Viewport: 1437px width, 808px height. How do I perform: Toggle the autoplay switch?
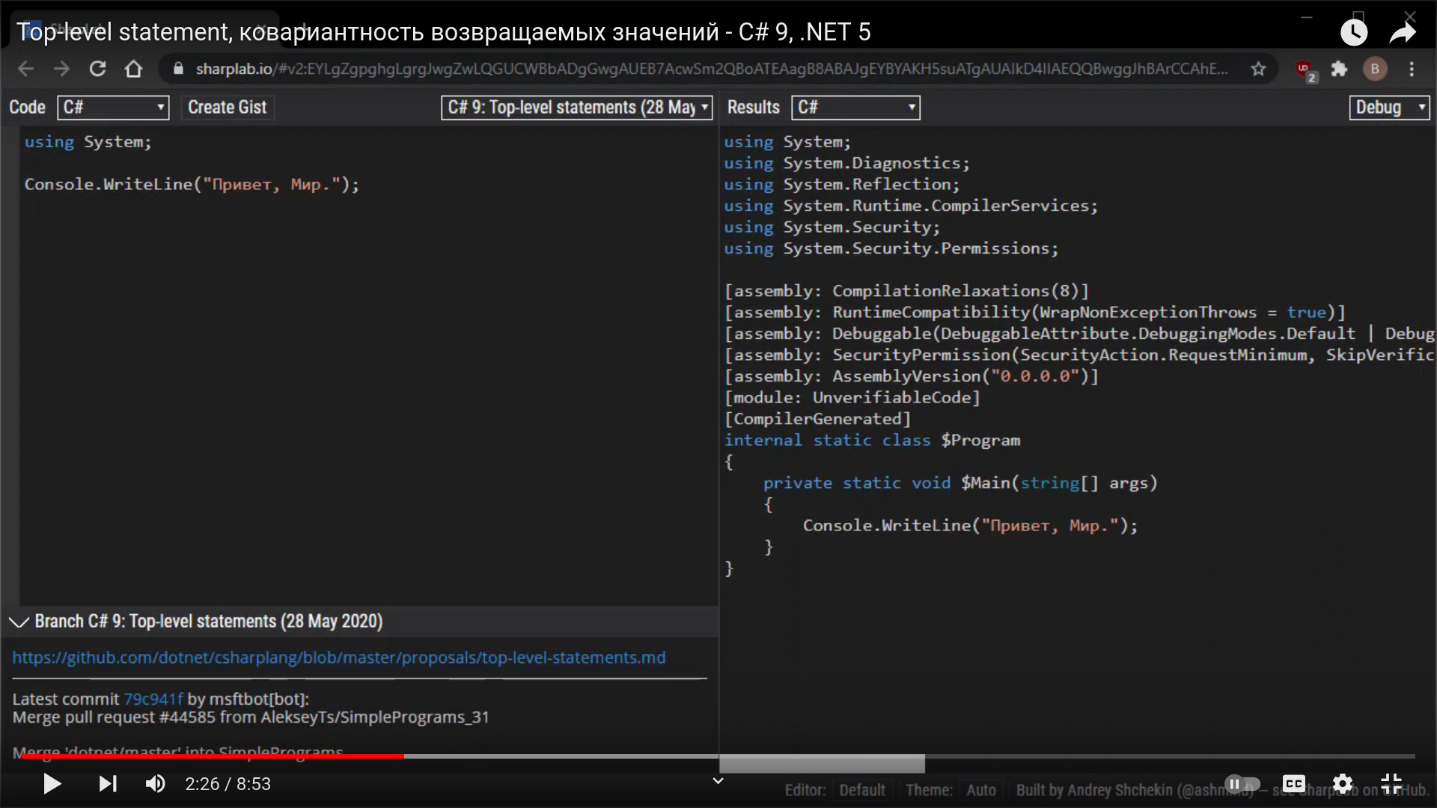pos(1242,783)
